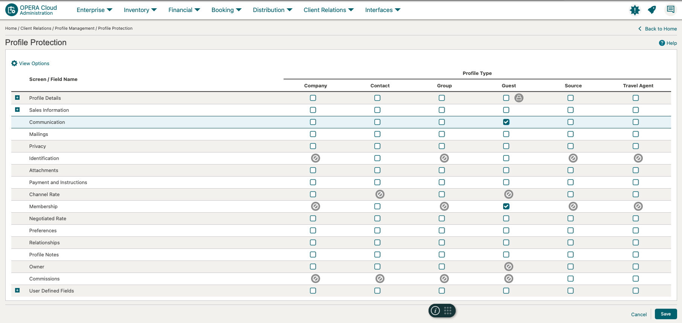Click disabled icon for Channel Rate Guest
The height and width of the screenshot is (323, 682).
[509, 194]
